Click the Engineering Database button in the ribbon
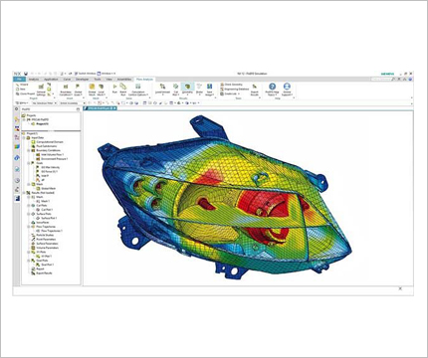 coord(234,89)
